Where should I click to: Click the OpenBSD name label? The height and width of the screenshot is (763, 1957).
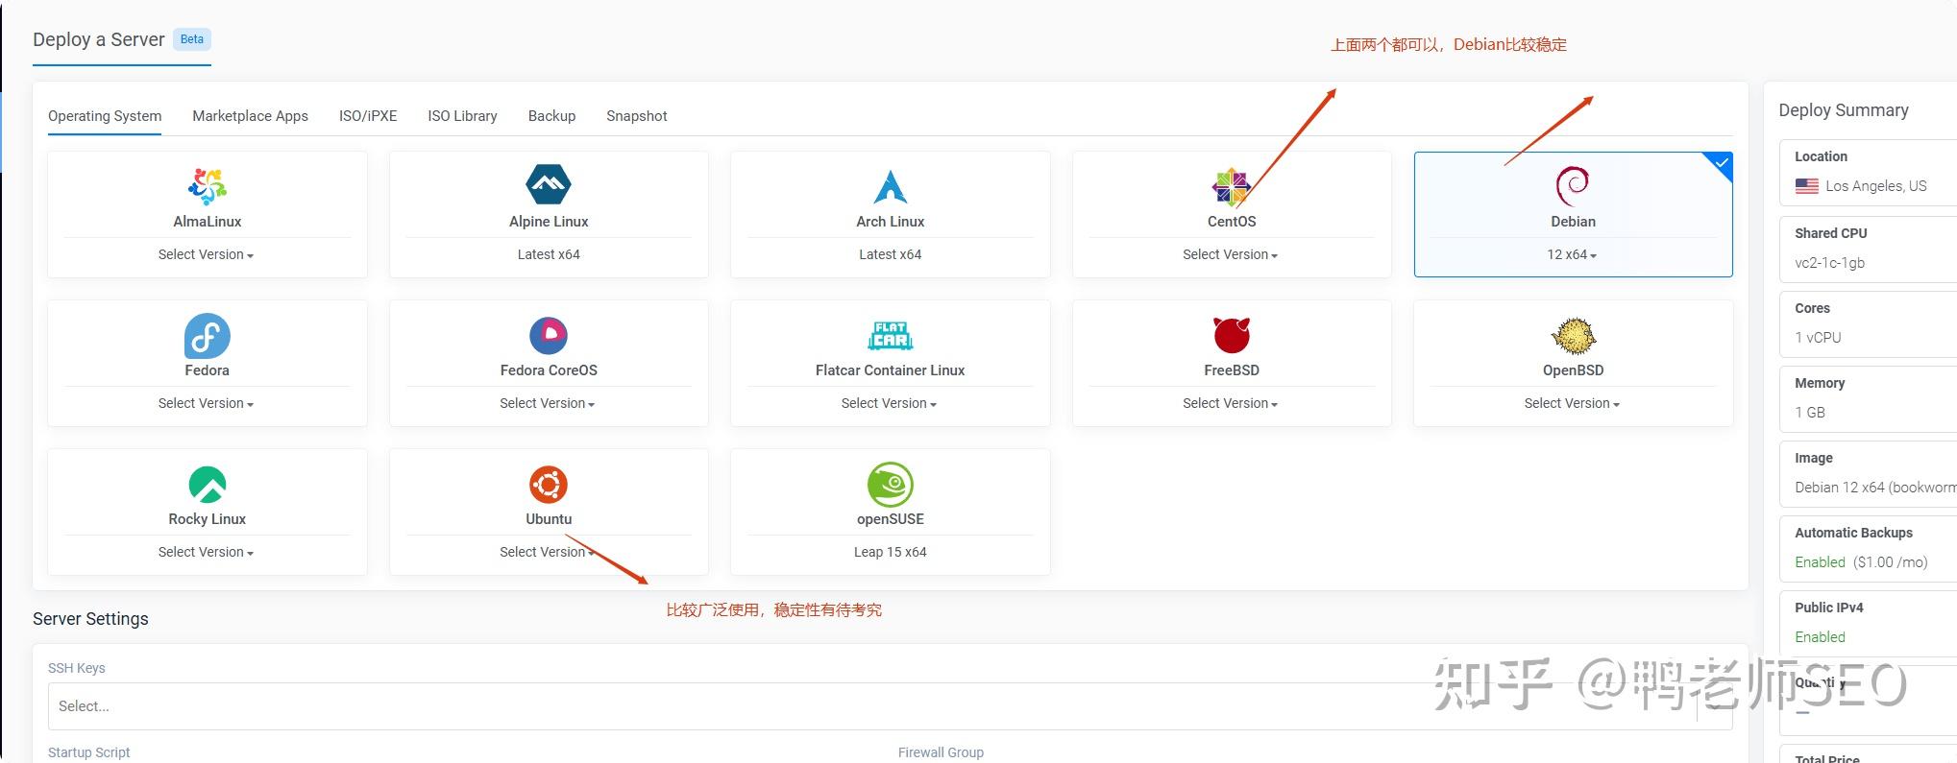click(x=1573, y=370)
